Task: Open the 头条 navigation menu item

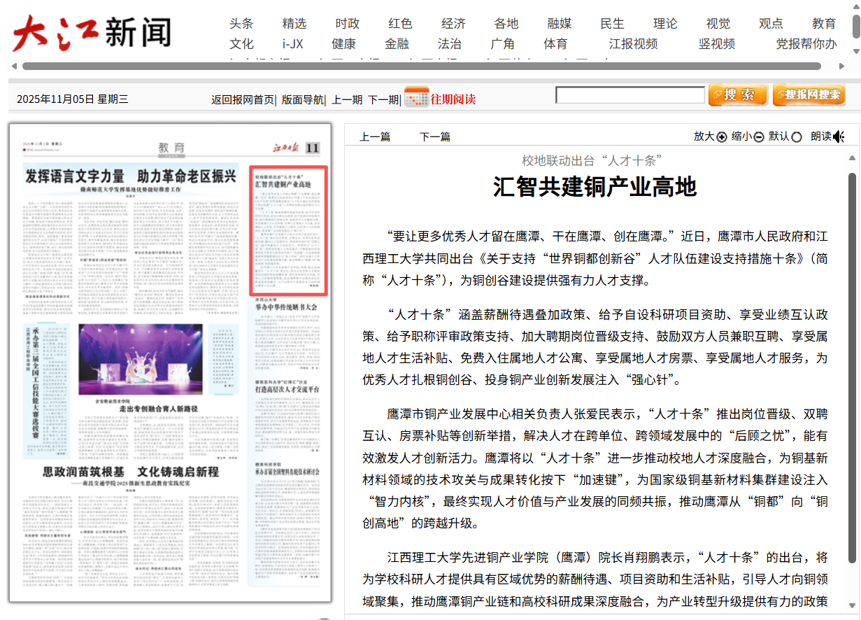Action: (241, 24)
